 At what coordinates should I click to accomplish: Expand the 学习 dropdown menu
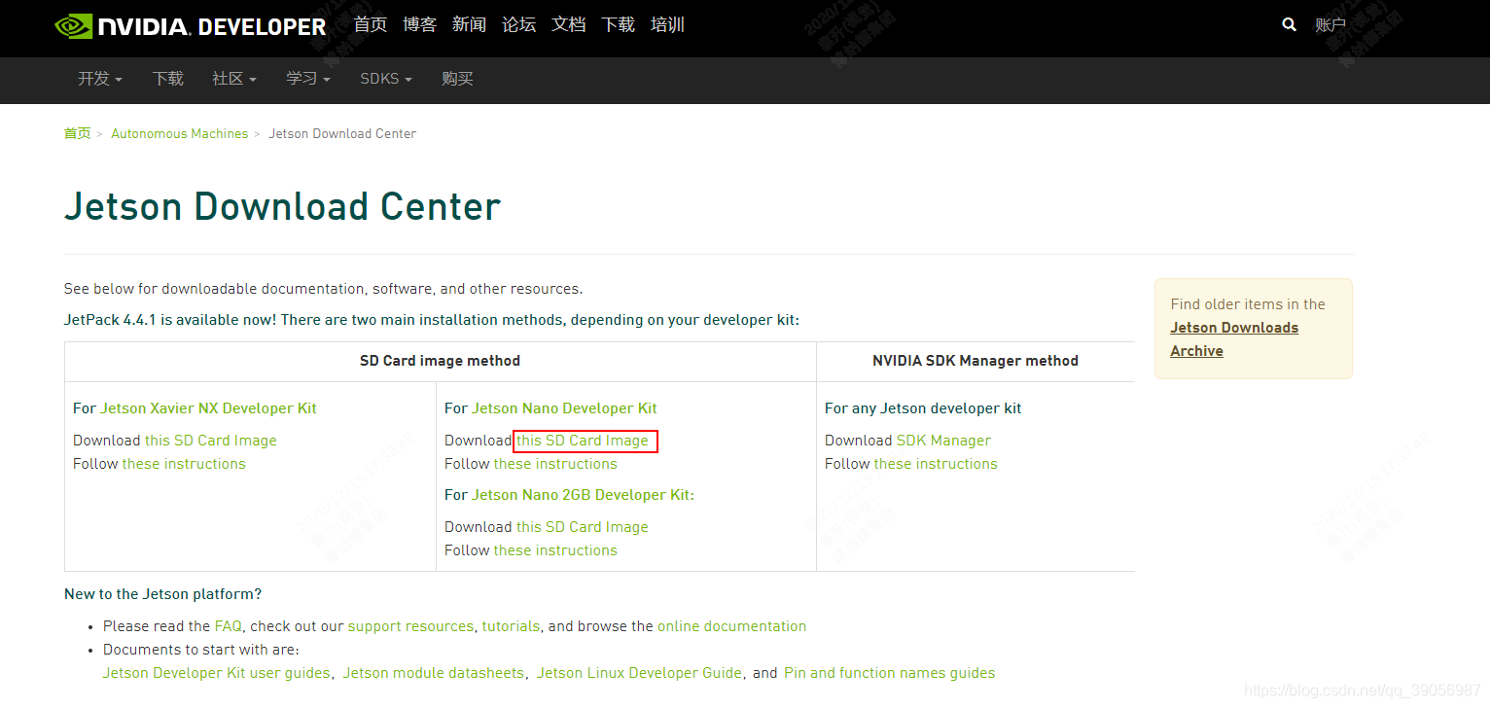[x=308, y=79]
